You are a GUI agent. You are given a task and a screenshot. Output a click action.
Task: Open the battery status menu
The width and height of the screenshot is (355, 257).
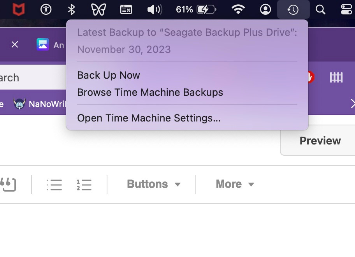(207, 9)
